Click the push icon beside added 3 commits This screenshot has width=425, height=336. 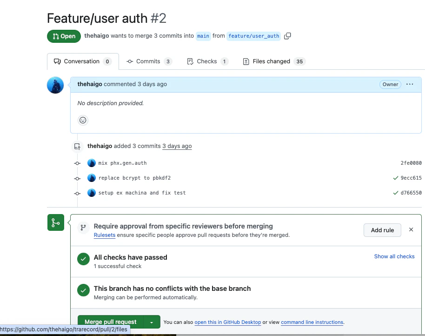pyautogui.click(x=77, y=147)
